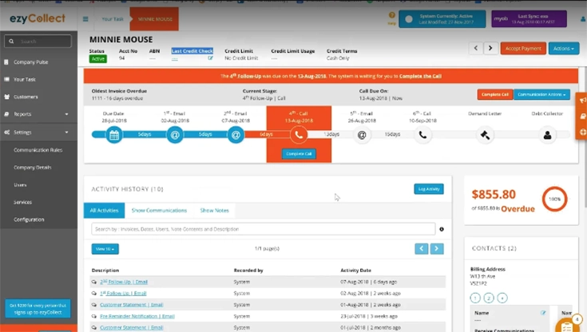Click the sidebar Search field
587x332 pixels.
point(38,41)
